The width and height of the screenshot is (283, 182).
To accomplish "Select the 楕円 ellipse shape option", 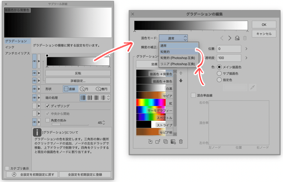I will [x=102, y=89].
